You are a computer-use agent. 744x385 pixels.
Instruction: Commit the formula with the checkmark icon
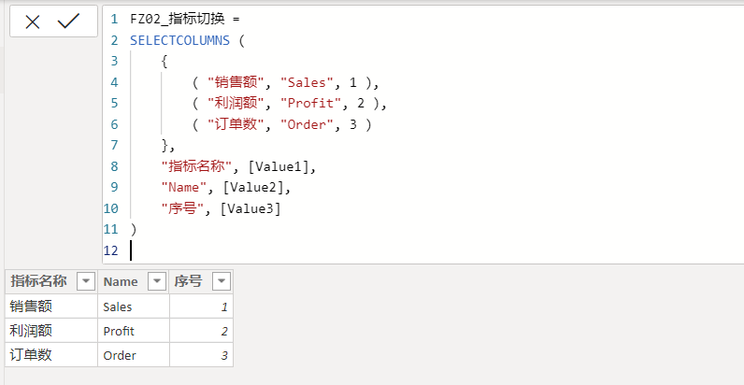point(68,21)
